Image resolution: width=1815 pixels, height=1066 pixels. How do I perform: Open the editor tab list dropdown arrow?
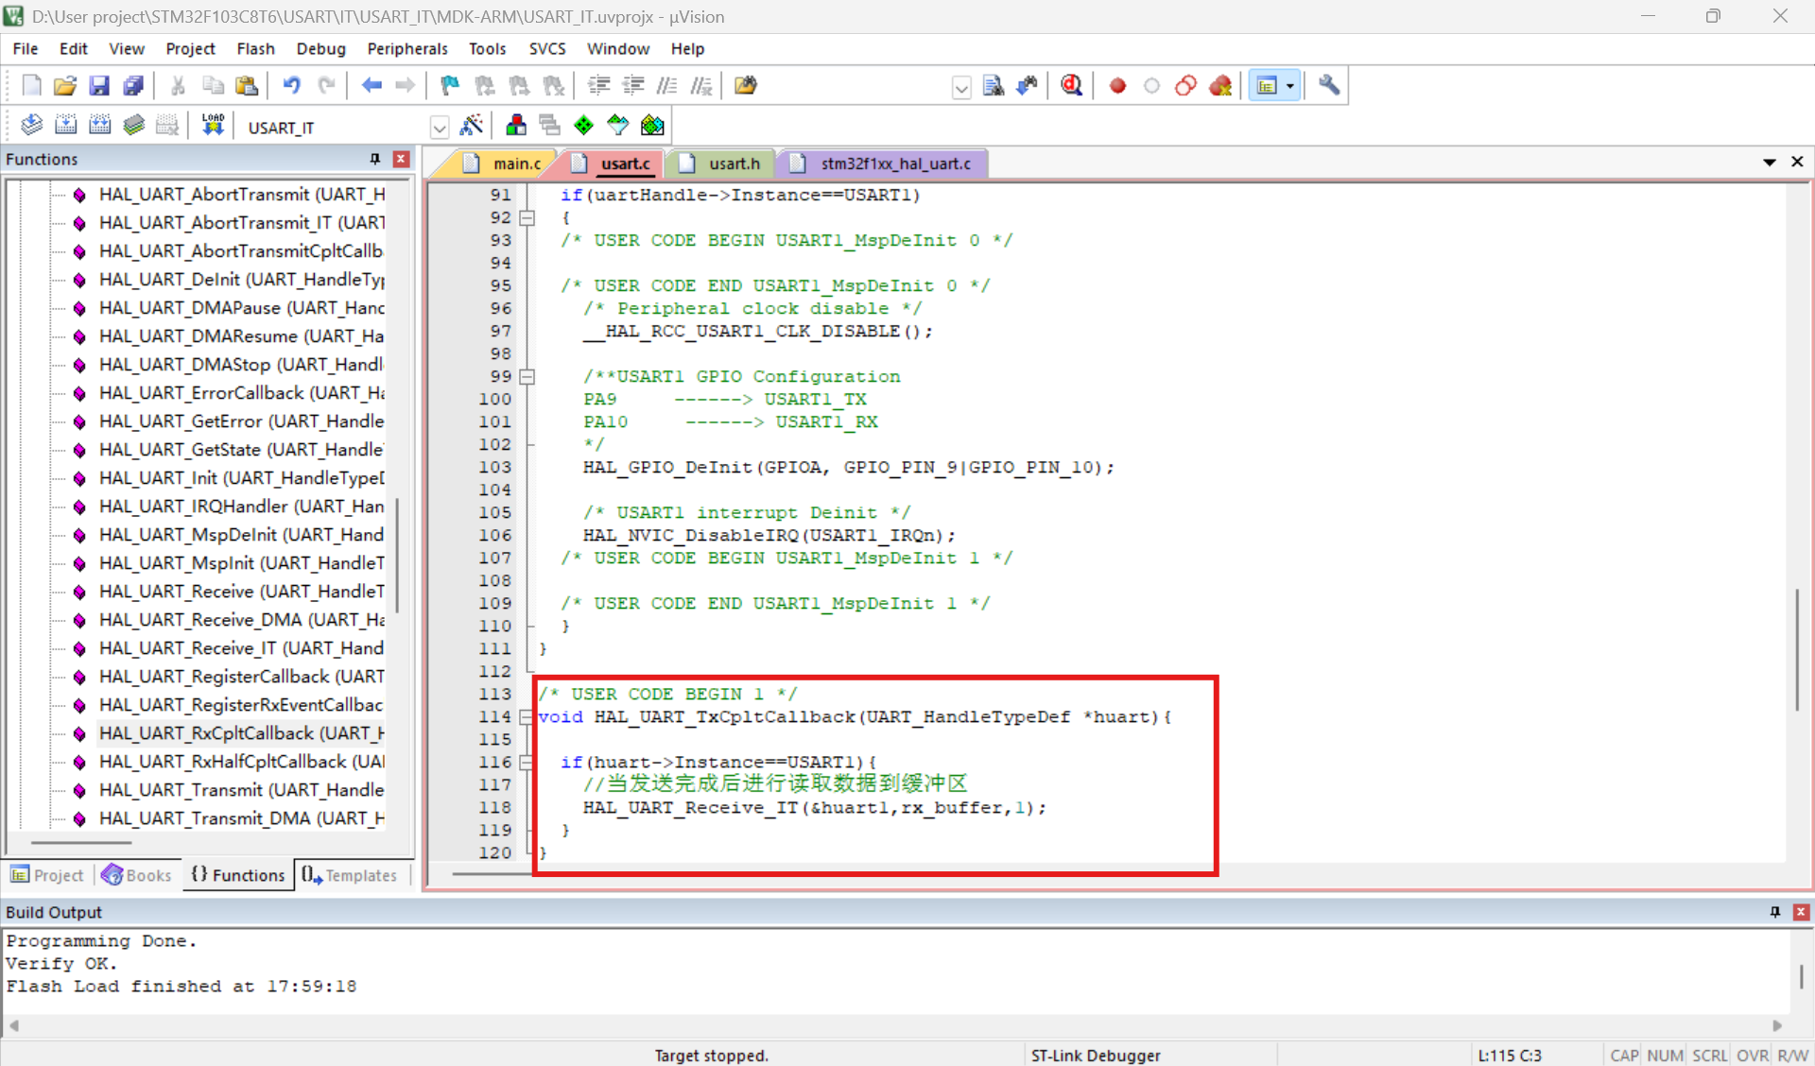click(1769, 163)
